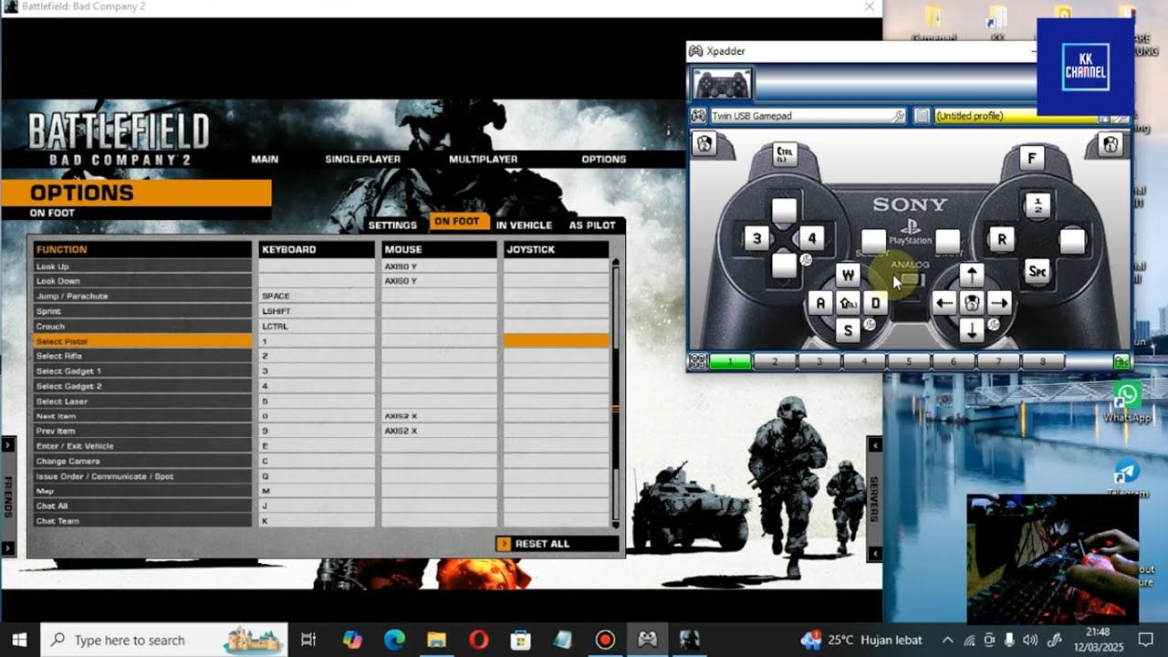Switch to Xpadder set 8
This screenshot has height=657, width=1168.
(x=1042, y=361)
